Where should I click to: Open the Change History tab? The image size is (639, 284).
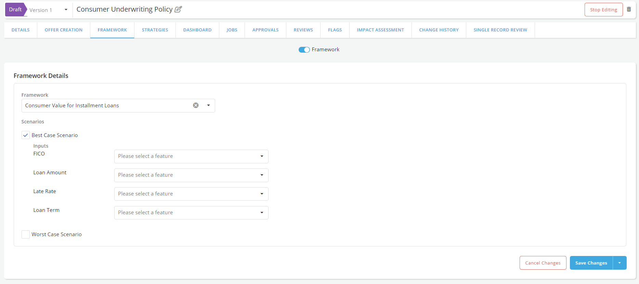[x=439, y=30]
